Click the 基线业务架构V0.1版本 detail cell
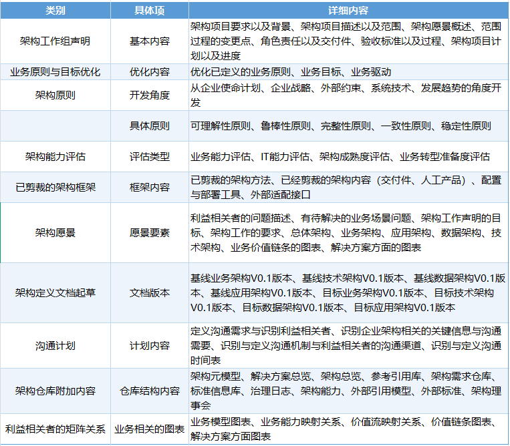Viewport: 510px width, 446px height. [x=348, y=292]
